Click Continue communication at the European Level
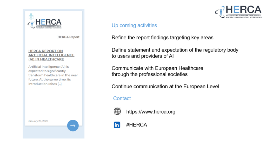The width and height of the screenshot is (266, 142). coord(165,87)
